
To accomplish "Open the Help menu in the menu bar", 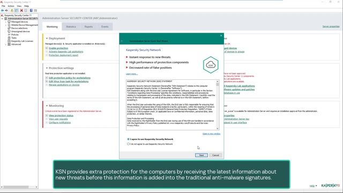I will 26,6.
